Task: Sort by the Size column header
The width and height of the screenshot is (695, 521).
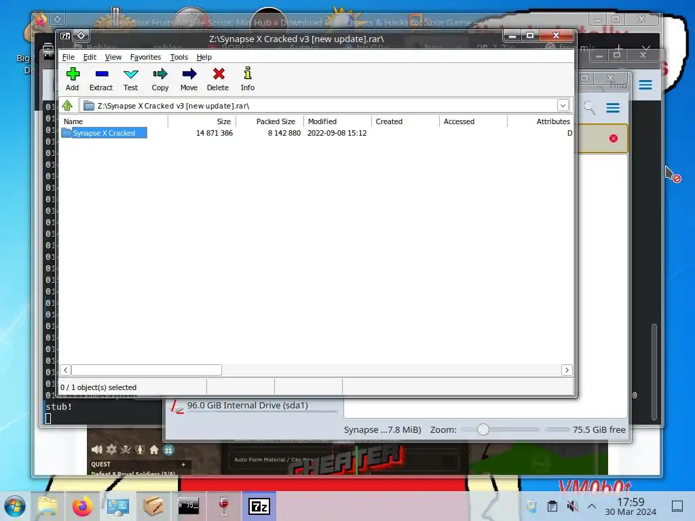Action: [202, 121]
